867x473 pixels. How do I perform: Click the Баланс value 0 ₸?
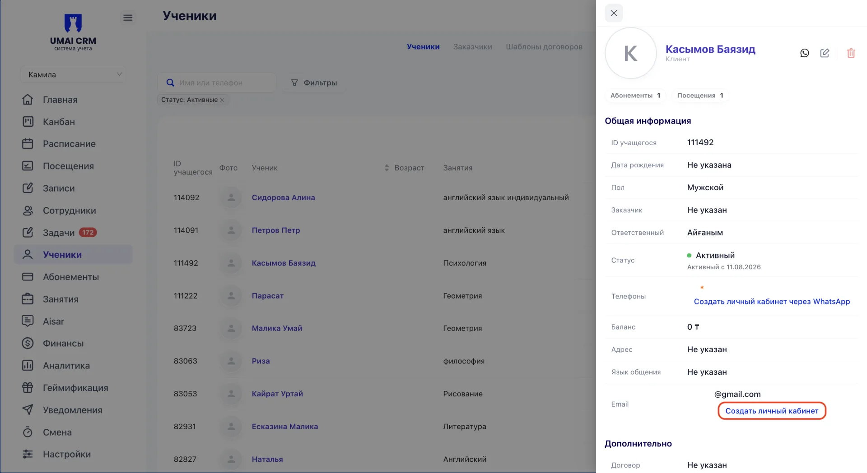tap(693, 327)
